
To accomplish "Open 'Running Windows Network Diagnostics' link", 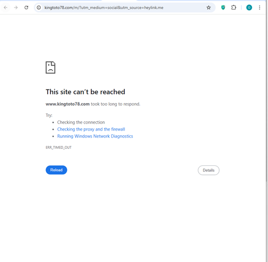I will tap(95, 136).
